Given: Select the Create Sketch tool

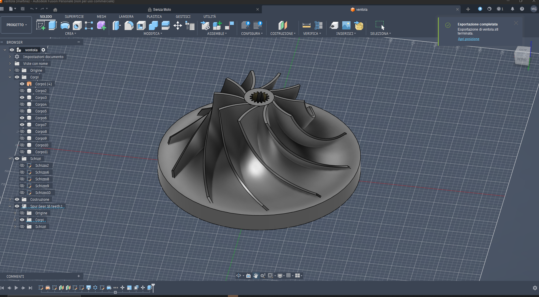Looking at the screenshot, I should coord(41,25).
